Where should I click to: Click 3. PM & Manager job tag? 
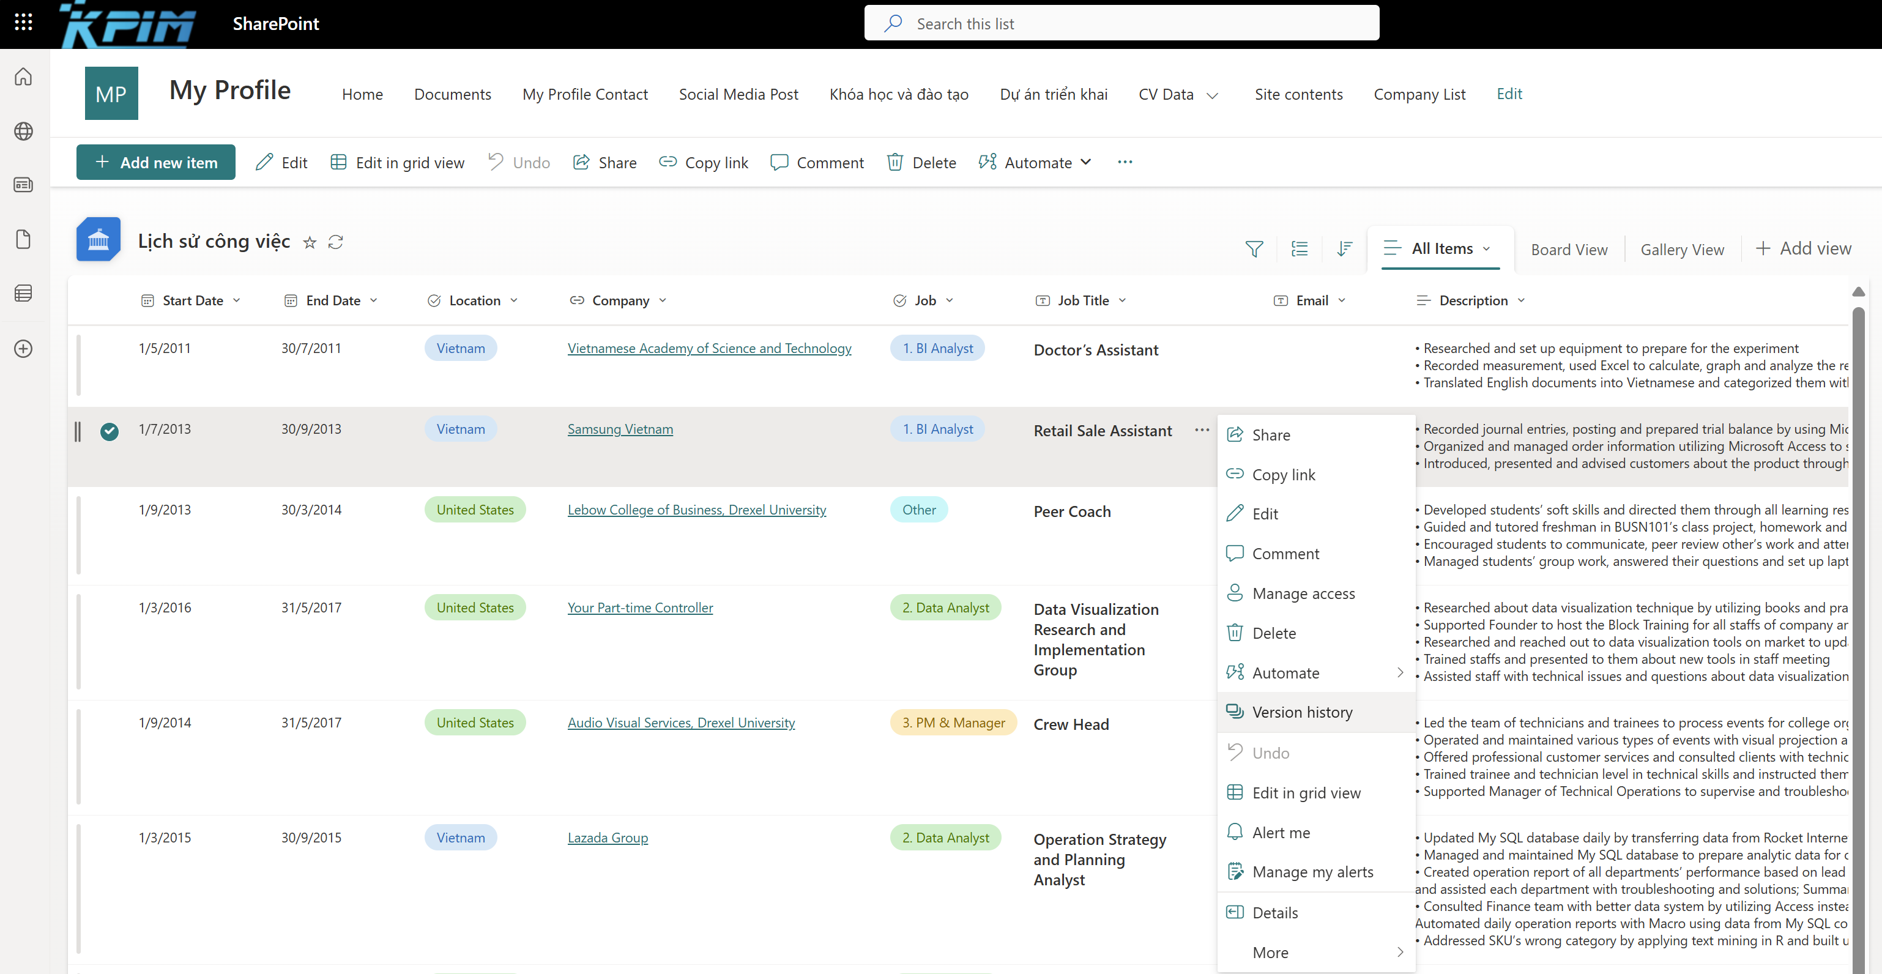(x=953, y=723)
